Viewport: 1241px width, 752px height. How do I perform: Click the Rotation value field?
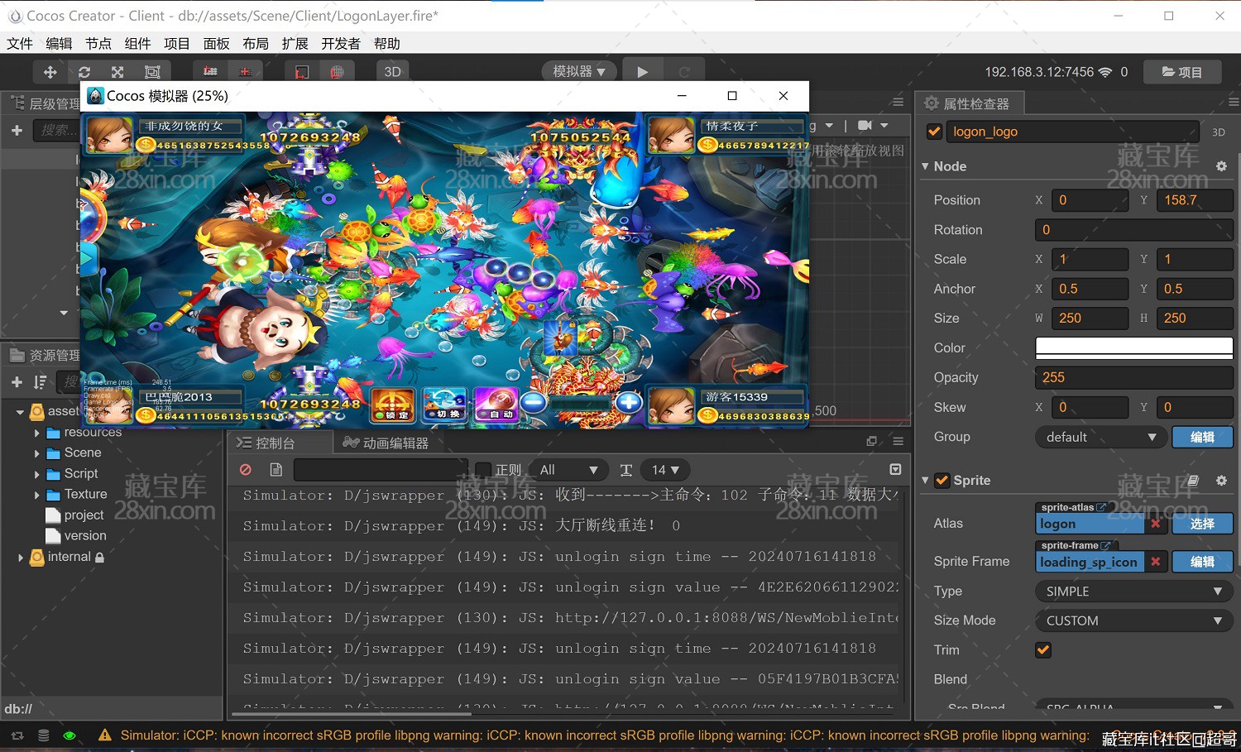(1133, 230)
